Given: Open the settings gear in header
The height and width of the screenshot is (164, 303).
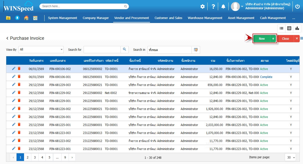Looking at the screenshot, I should [202, 7].
